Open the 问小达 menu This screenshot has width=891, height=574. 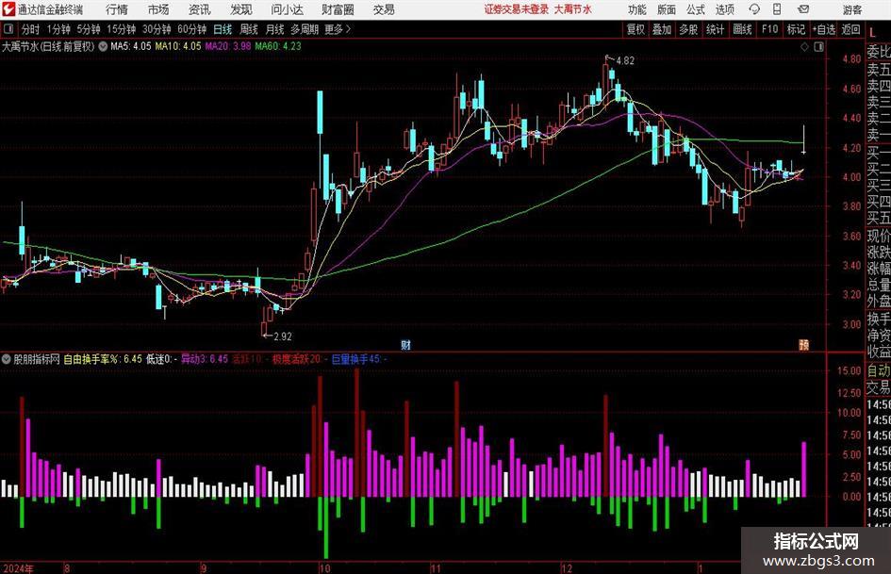(x=287, y=9)
